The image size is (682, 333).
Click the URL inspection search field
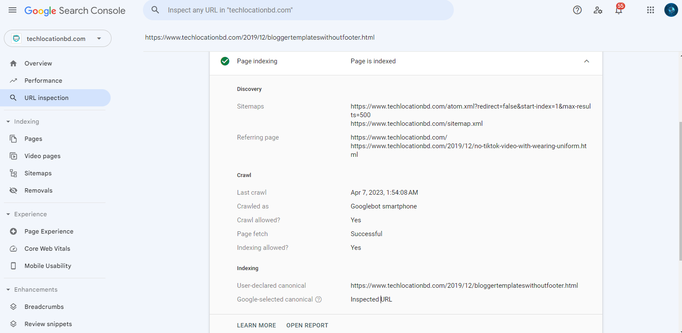coord(298,10)
